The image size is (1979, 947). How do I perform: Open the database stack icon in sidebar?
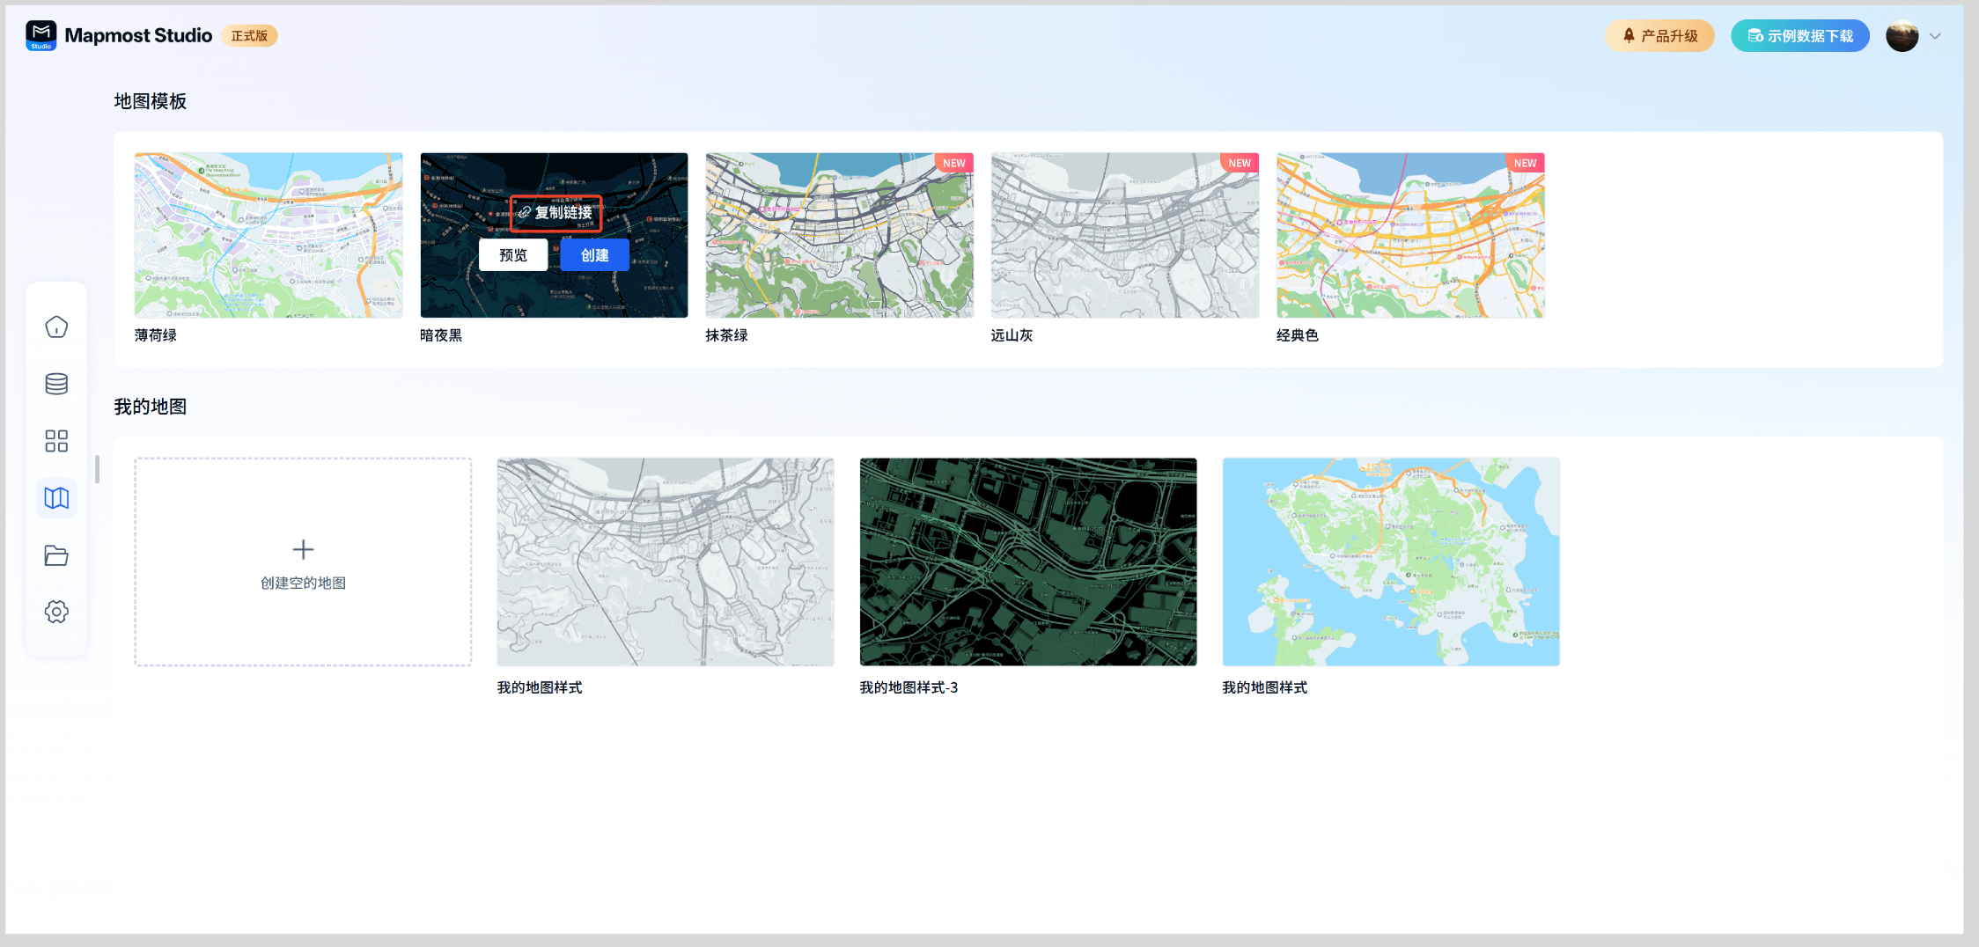point(56,384)
